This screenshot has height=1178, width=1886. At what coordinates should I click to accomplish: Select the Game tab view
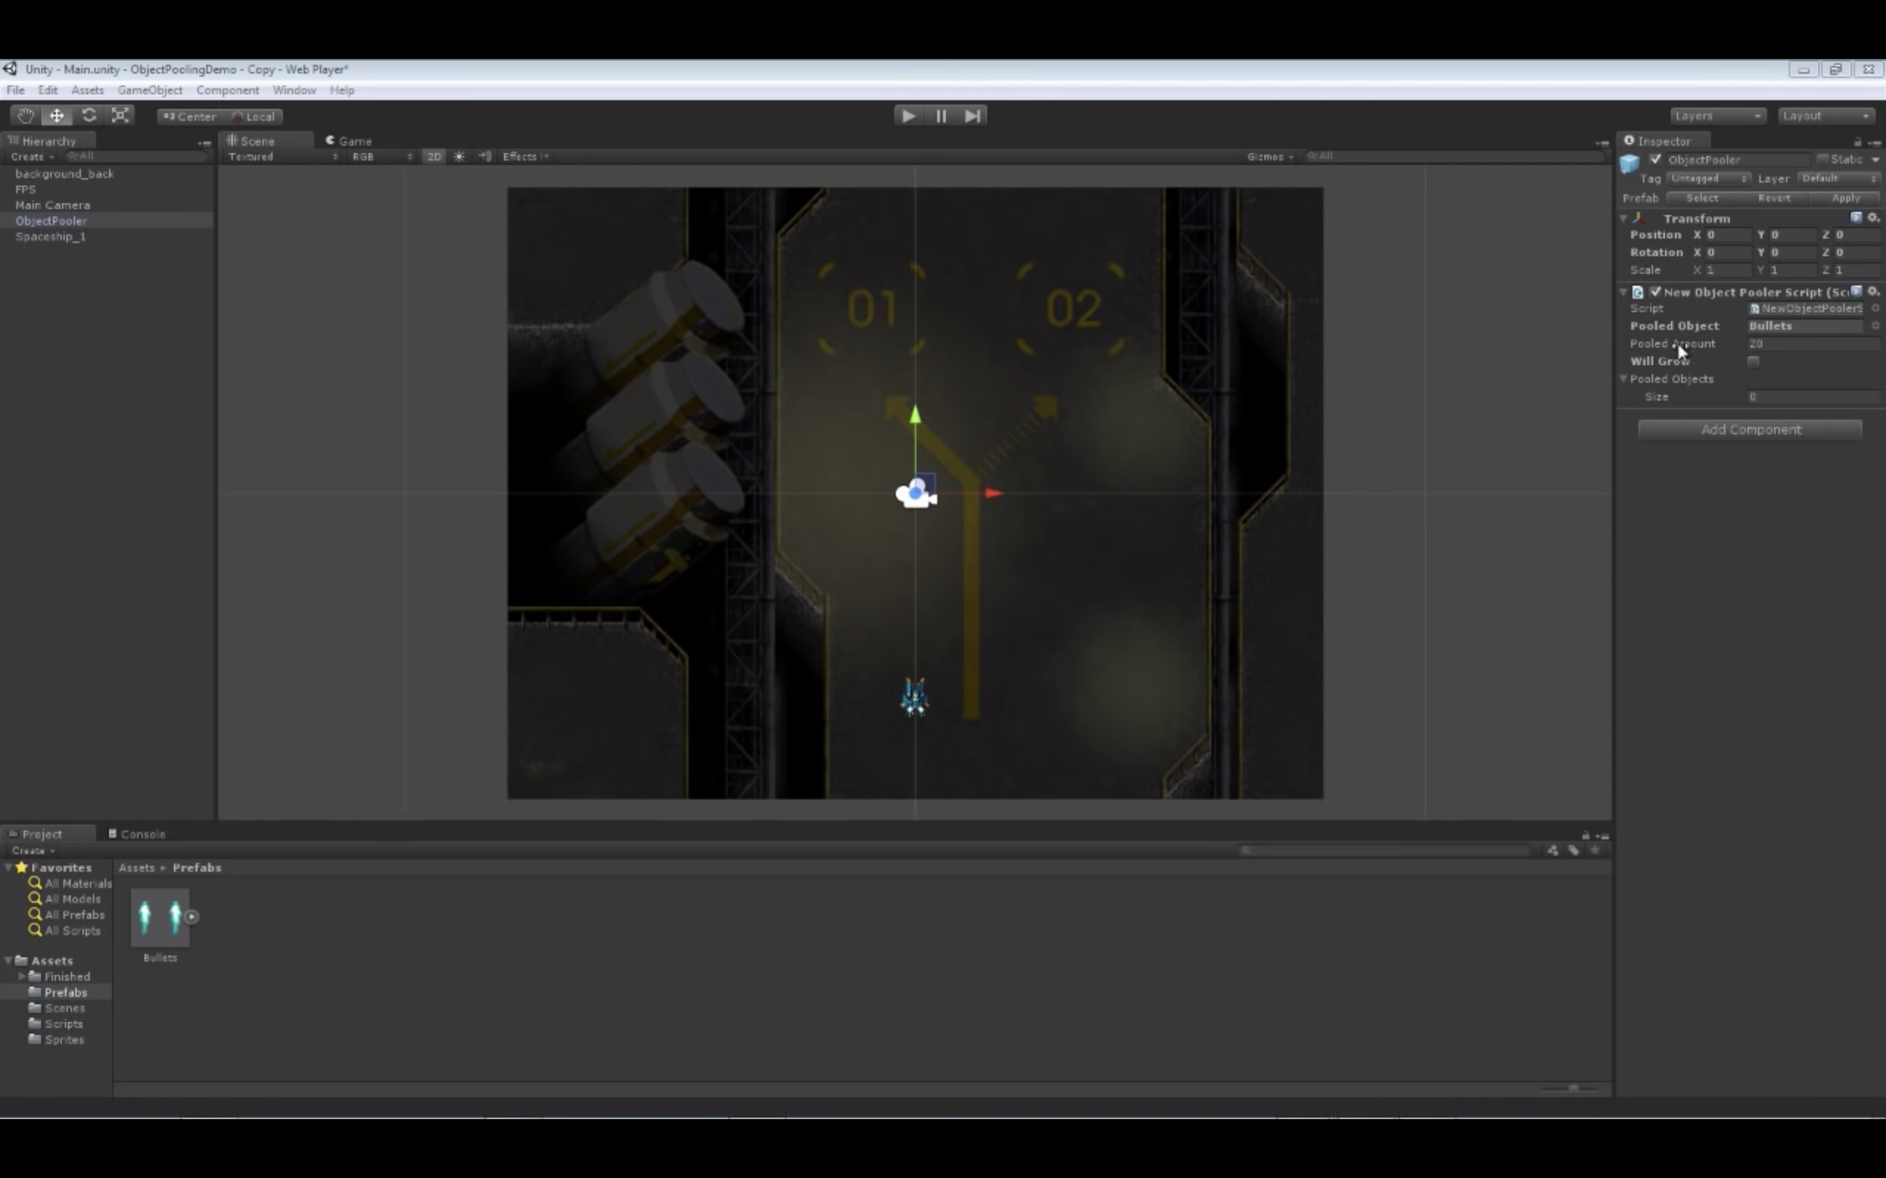(x=354, y=140)
